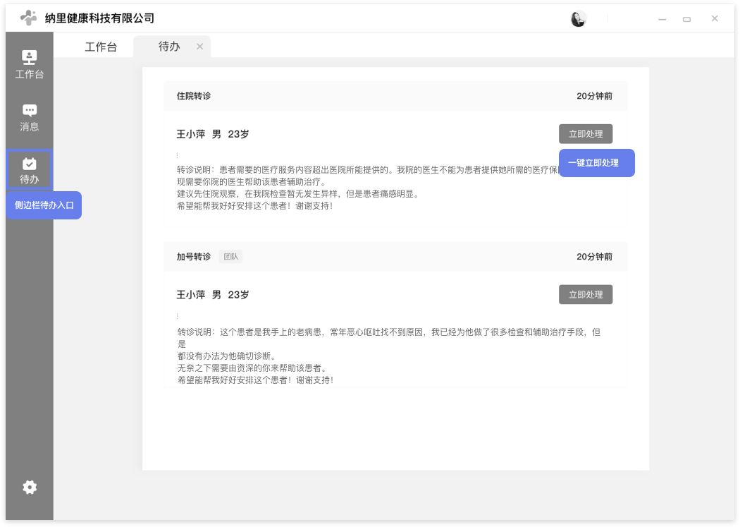Open settings via the sidebar gear icon

coord(30,487)
